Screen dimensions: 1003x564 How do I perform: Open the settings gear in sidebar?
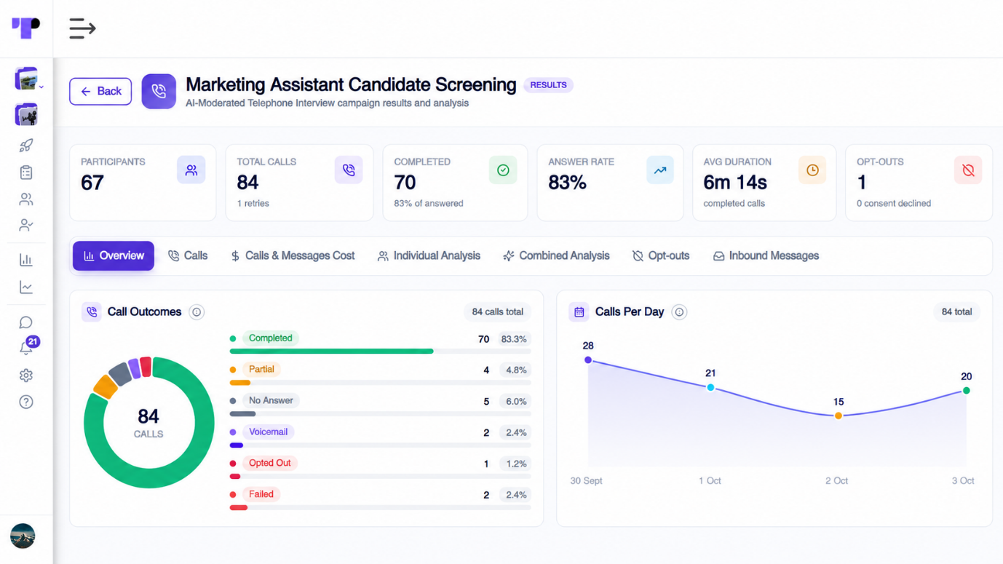click(26, 376)
